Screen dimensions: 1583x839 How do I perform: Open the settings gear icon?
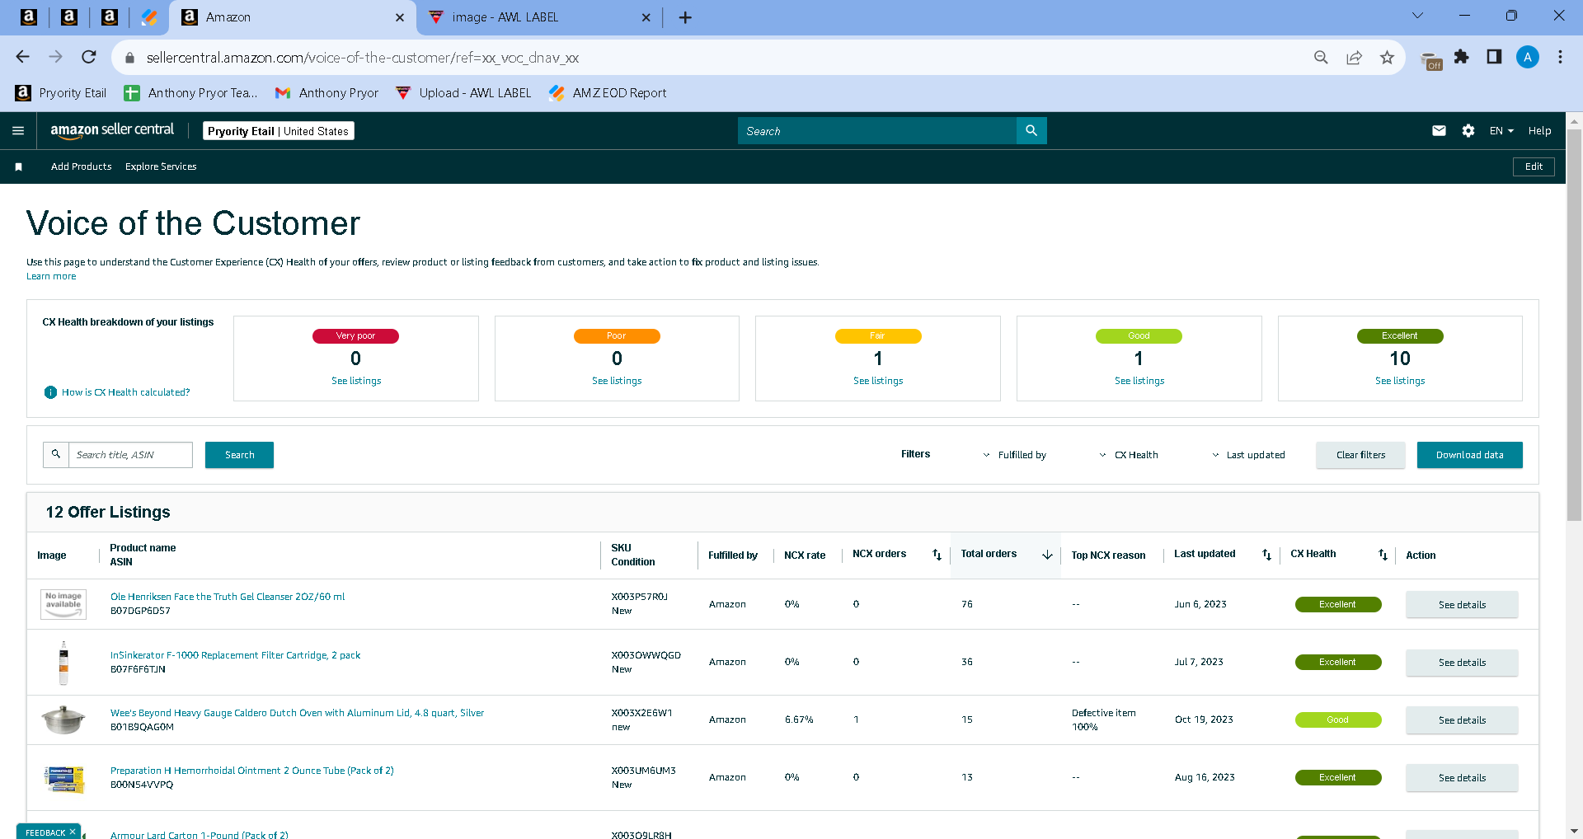1468,131
